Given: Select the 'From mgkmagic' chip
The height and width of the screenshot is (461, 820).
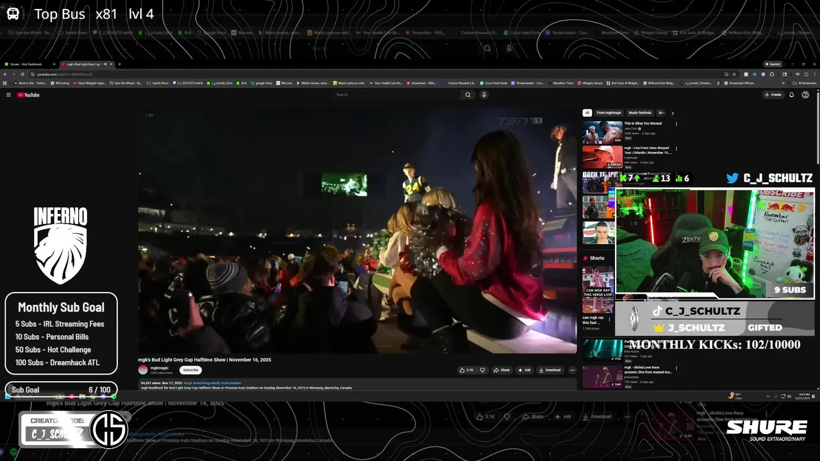Looking at the screenshot, I should [609, 113].
